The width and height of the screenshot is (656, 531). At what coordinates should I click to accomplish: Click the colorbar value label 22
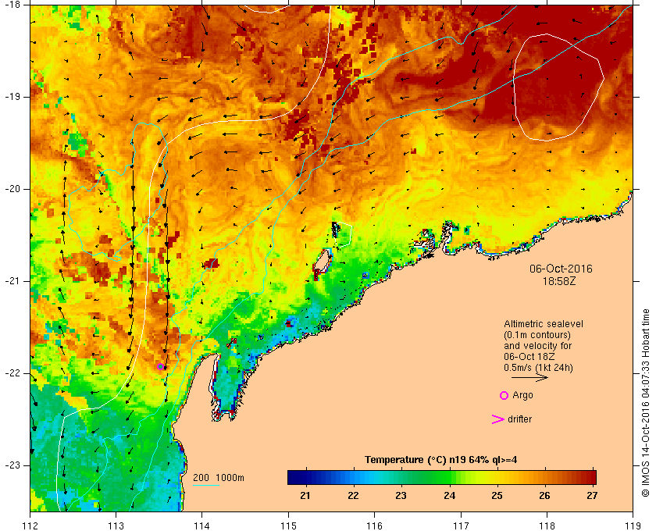(x=354, y=496)
